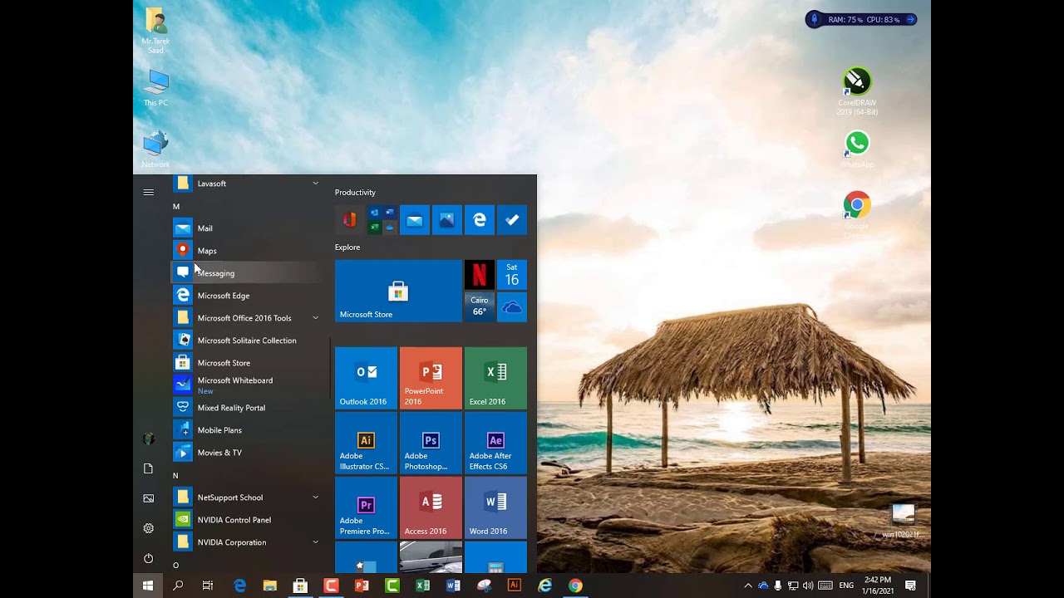Image resolution: width=1064 pixels, height=598 pixels.
Task: Open the Mail tile in Productivity
Action: [415, 220]
